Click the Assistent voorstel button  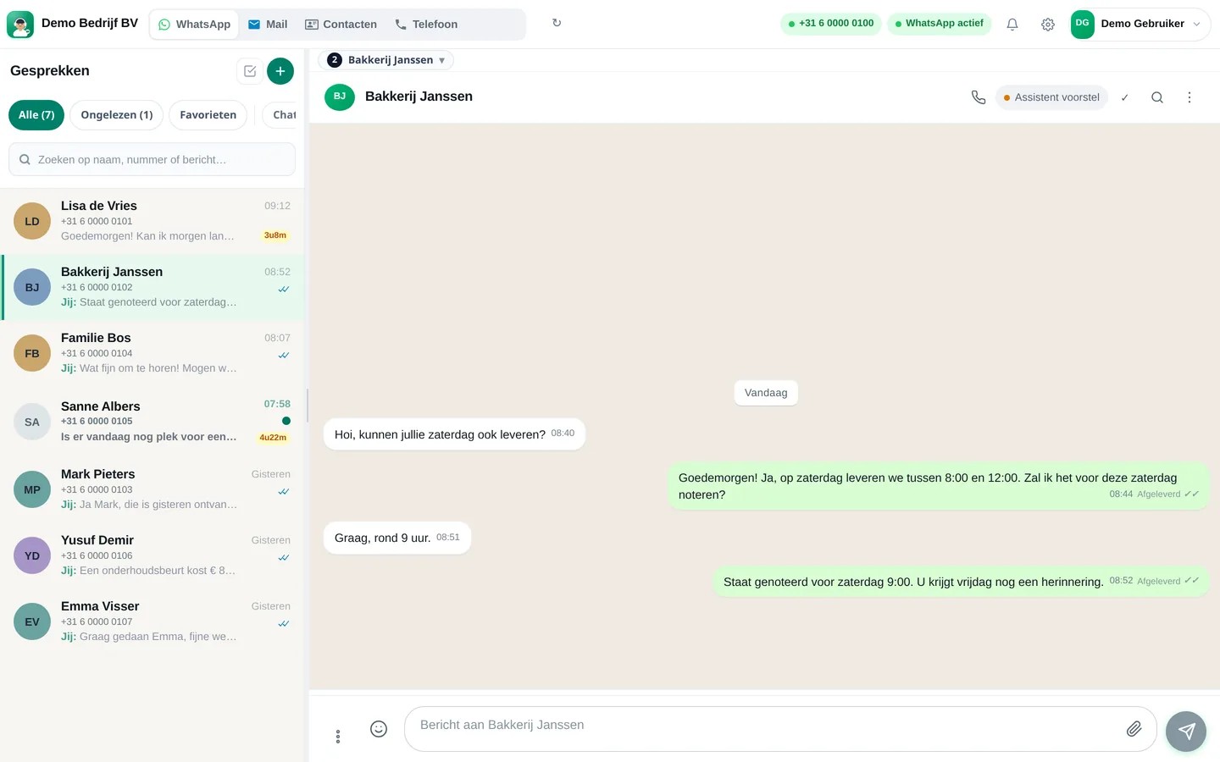[1051, 97]
